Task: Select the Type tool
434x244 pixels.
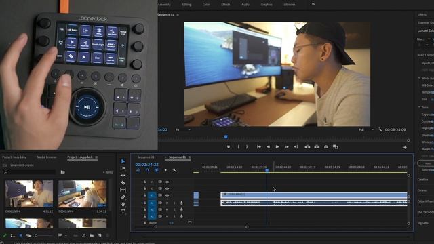Action: (123, 211)
